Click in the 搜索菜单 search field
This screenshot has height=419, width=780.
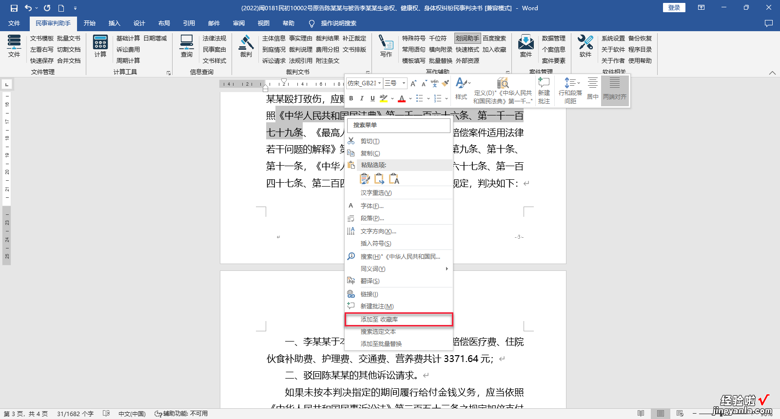(x=399, y=125)
